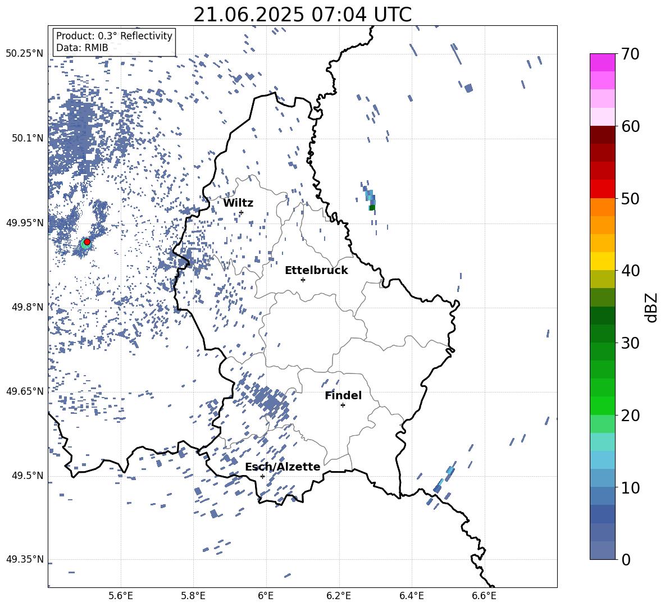This screenshot has height=607, width=665.
Task: Click the dark green radar echo east of Luxembourg
Action: [372, 208]
